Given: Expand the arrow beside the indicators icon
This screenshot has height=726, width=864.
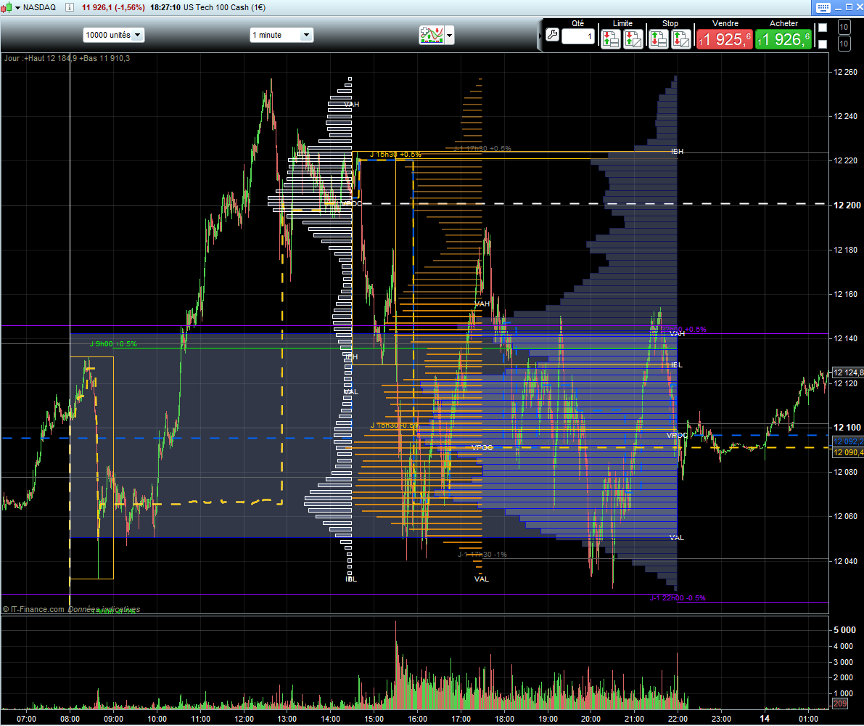Looking at the screenshot, I should [x=450, y=36].
